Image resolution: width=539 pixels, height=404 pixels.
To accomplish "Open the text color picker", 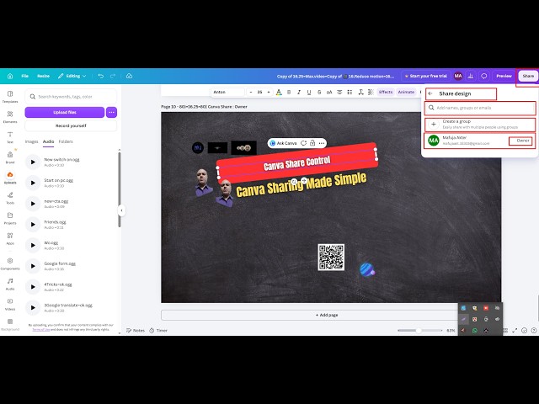I will click(279, 92).
